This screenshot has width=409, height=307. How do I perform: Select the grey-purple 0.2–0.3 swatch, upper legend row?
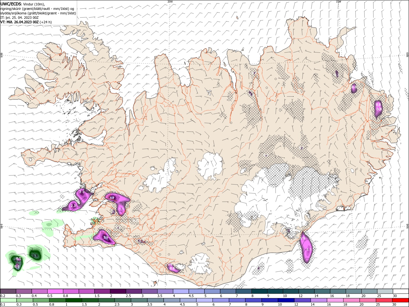click(x=8, y=291)
